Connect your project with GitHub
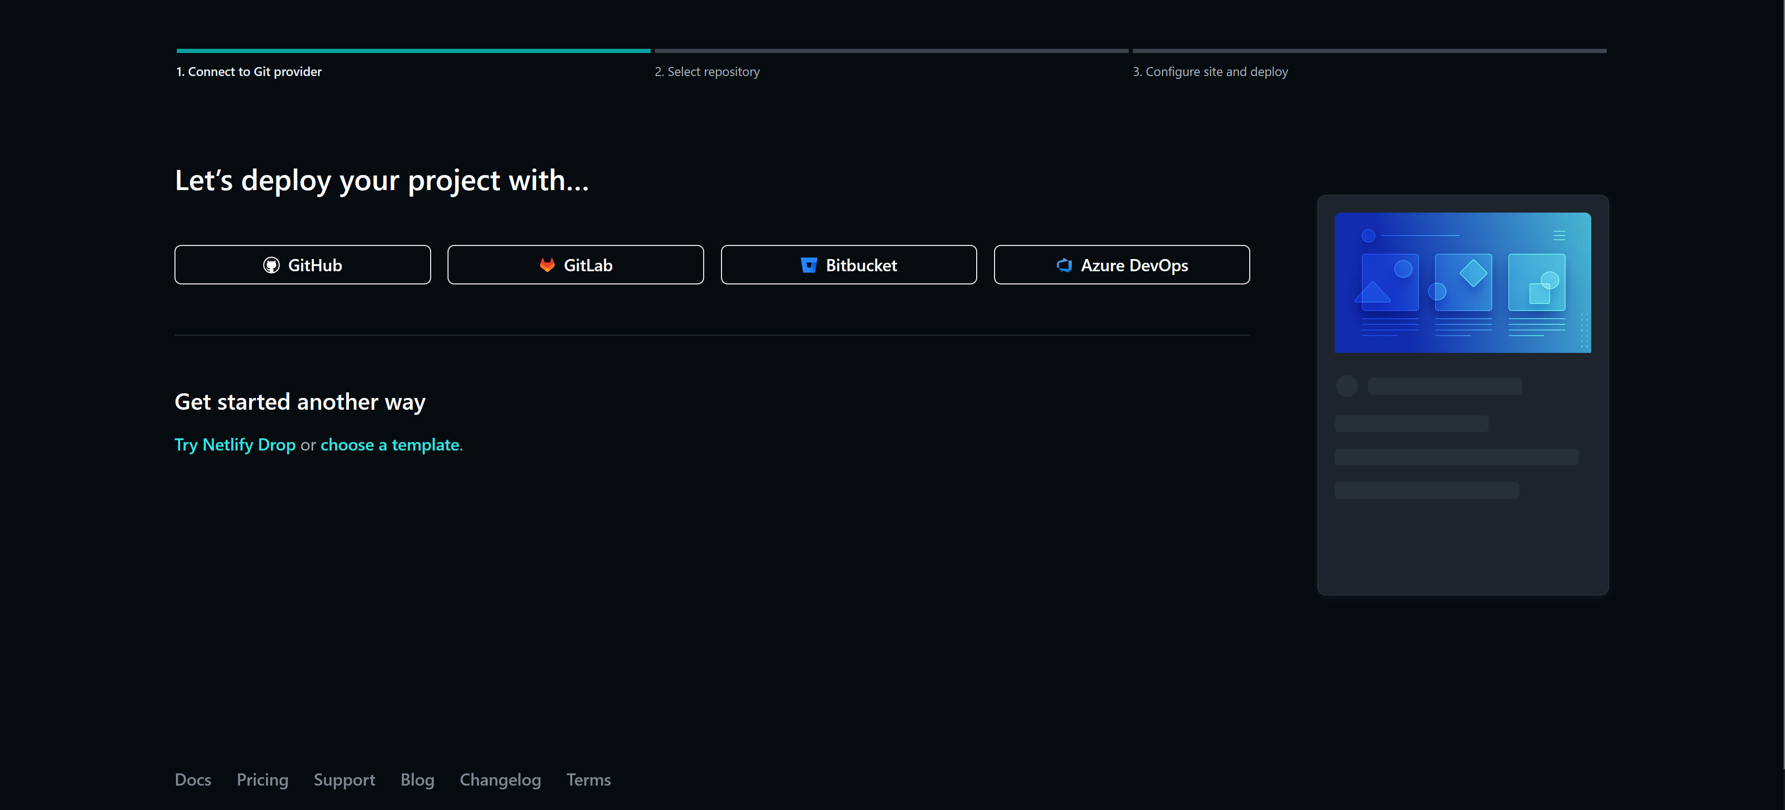The image size is (1785, 810). [303, 264]
